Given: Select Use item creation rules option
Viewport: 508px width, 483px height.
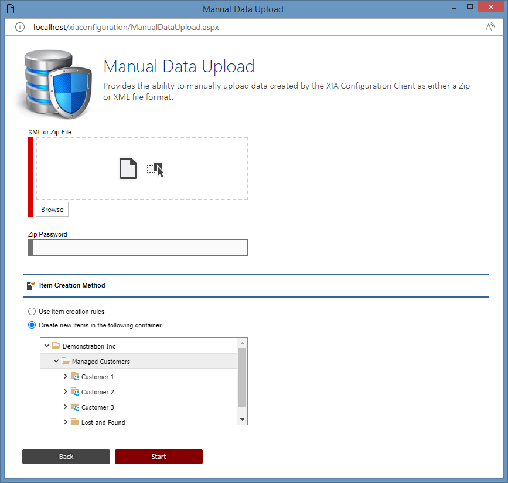Looking at the screenshot, I should 32,312.
